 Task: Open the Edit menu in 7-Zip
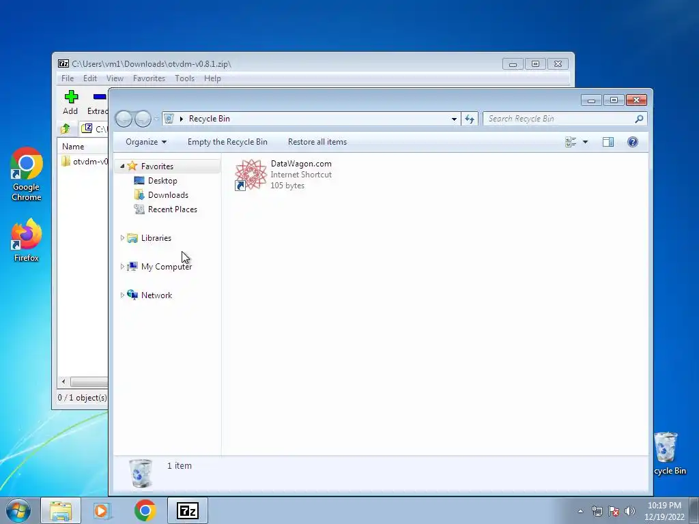pyautogui.click(x=90, y=78)
